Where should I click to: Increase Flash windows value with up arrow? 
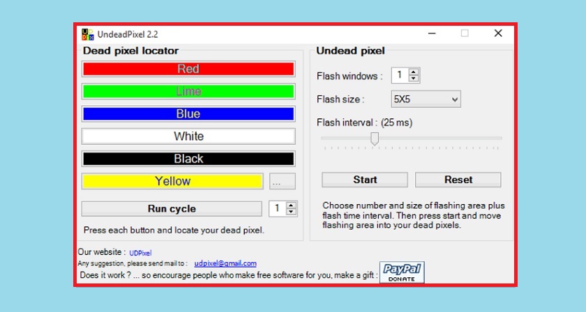tap(413, 72)
